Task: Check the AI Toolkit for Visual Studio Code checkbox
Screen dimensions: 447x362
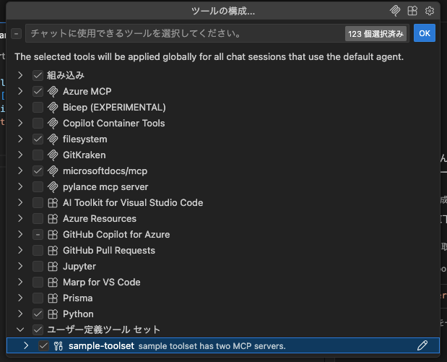Action: click(38, 203)
